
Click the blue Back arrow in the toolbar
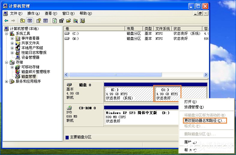pos(6,21)
